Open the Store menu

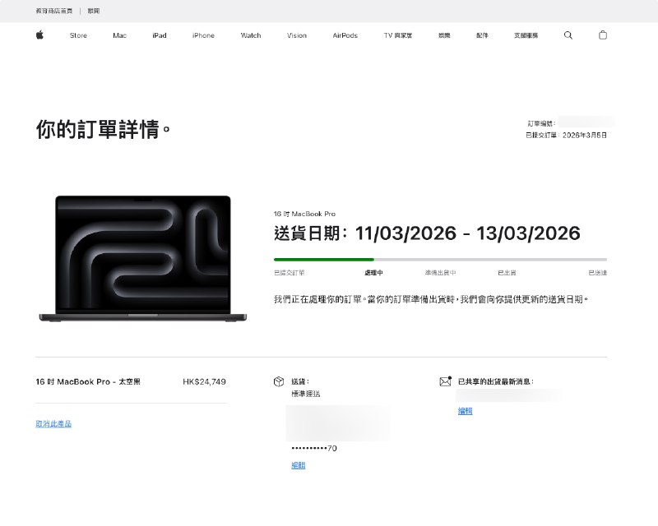78,35
